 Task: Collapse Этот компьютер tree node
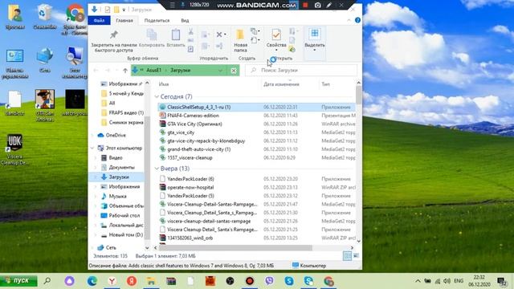92,148
